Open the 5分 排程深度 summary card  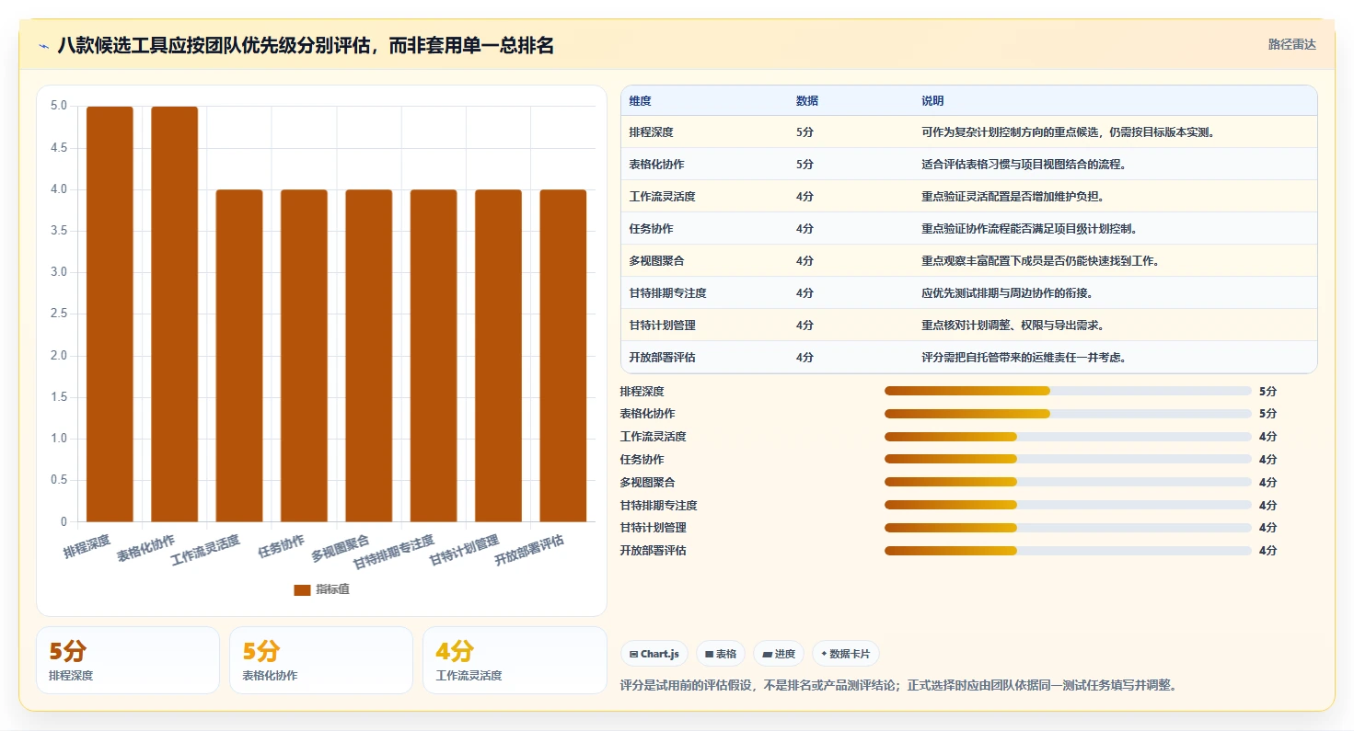128,660
